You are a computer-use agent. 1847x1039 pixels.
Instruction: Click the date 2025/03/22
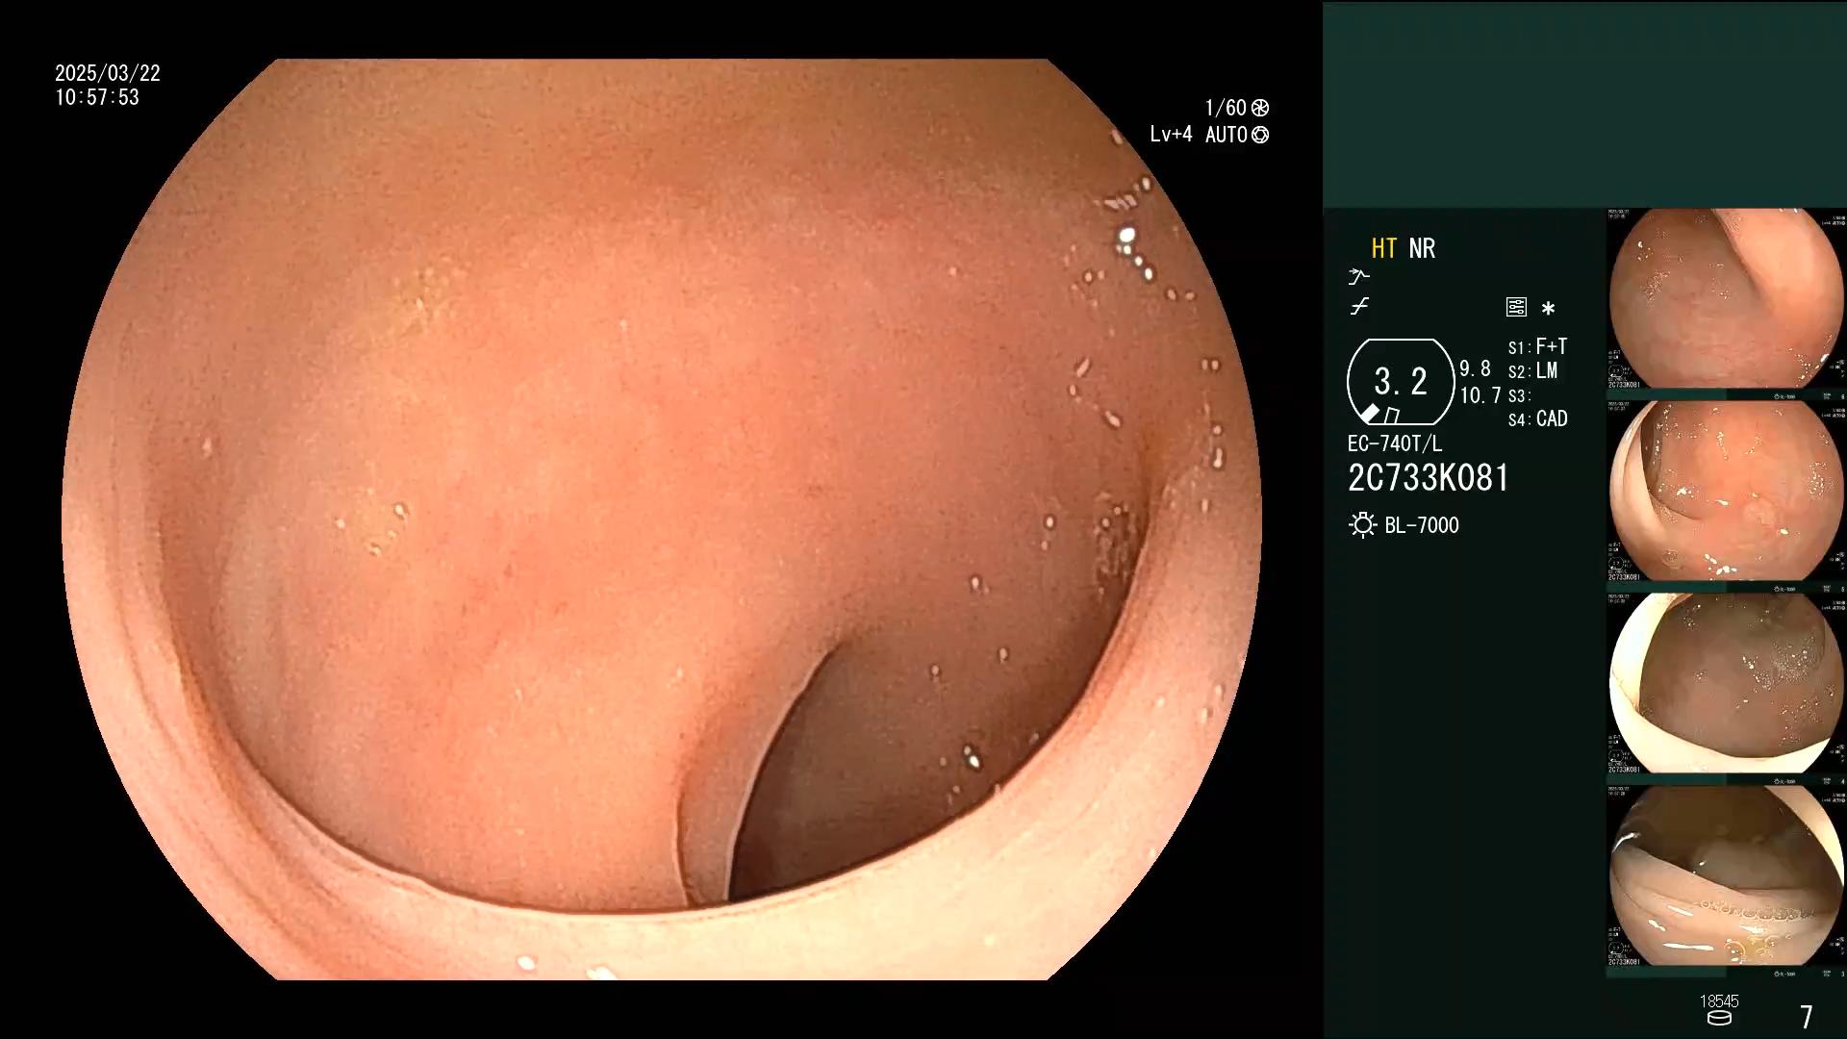pos(108,73)
